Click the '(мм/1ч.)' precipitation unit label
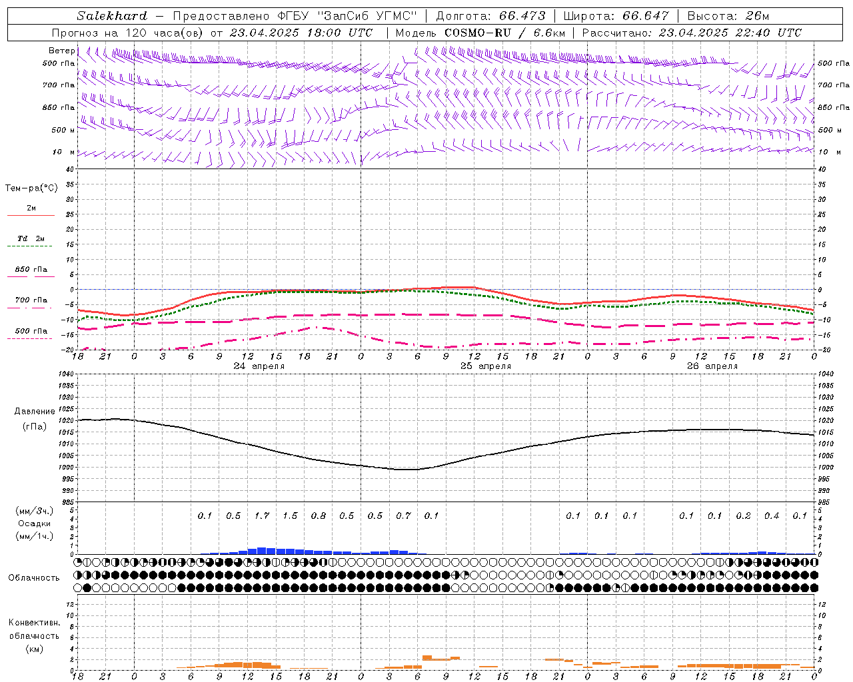The width and height of the screenshot is (853, 682). (35, 536)
